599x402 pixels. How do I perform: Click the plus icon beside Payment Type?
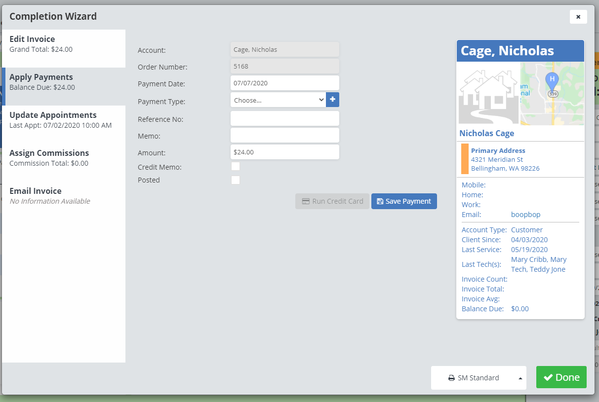click(x=332, y=100)
